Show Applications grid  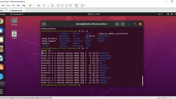click(1, 92)
